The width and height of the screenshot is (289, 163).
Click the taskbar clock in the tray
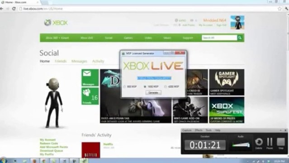(279, 161)
